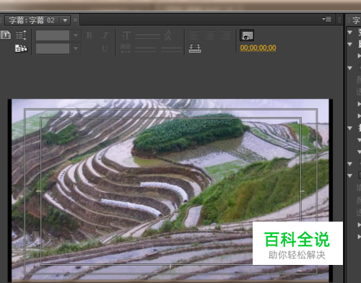Click the font size value field
The width and height of the screenshot is (361, 283).
coord(147,36)
